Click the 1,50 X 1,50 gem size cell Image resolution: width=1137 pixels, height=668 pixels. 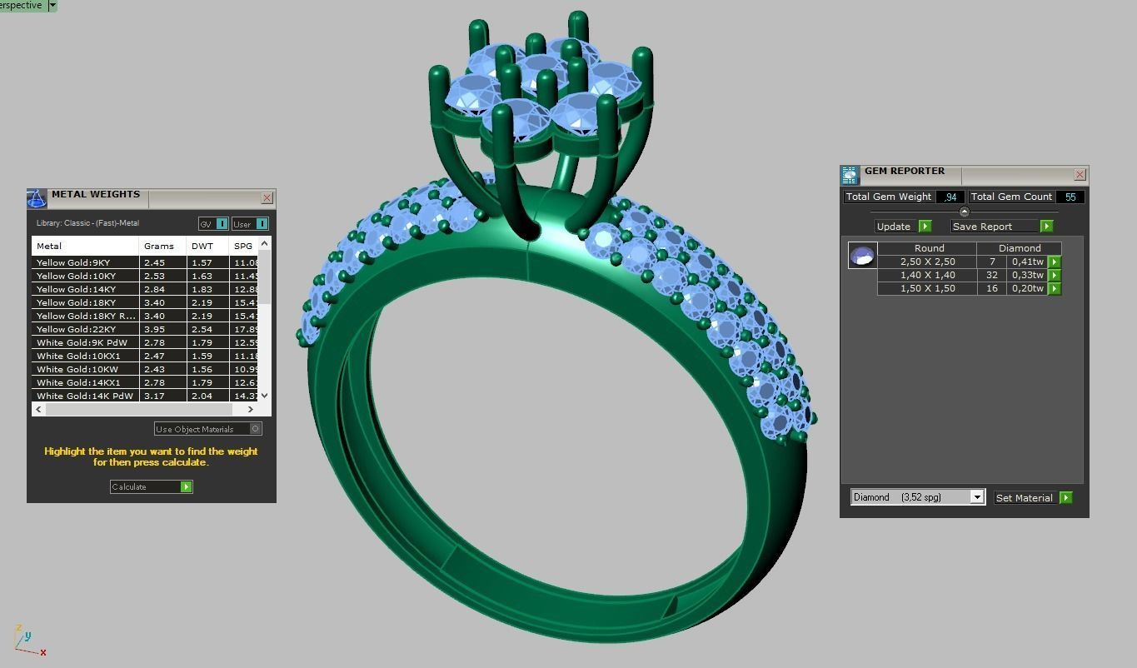[927, 288]
